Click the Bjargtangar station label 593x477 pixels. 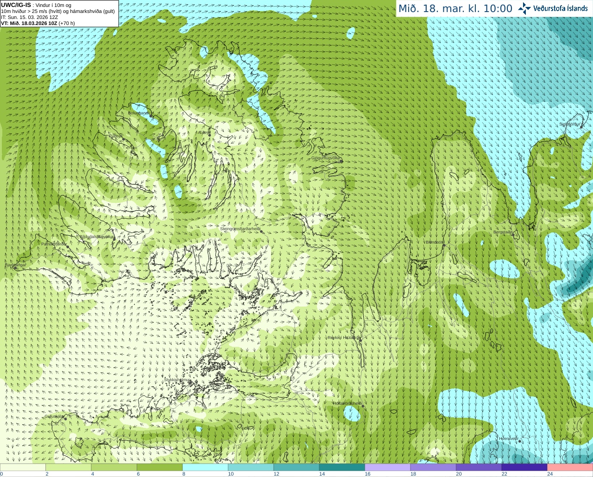(15, 265)
